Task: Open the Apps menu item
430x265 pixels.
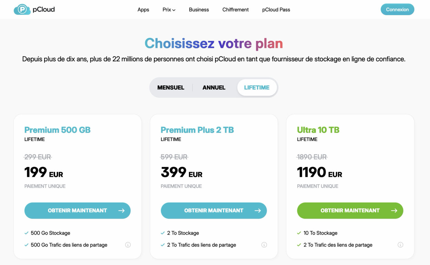Action: click(143, 10)
